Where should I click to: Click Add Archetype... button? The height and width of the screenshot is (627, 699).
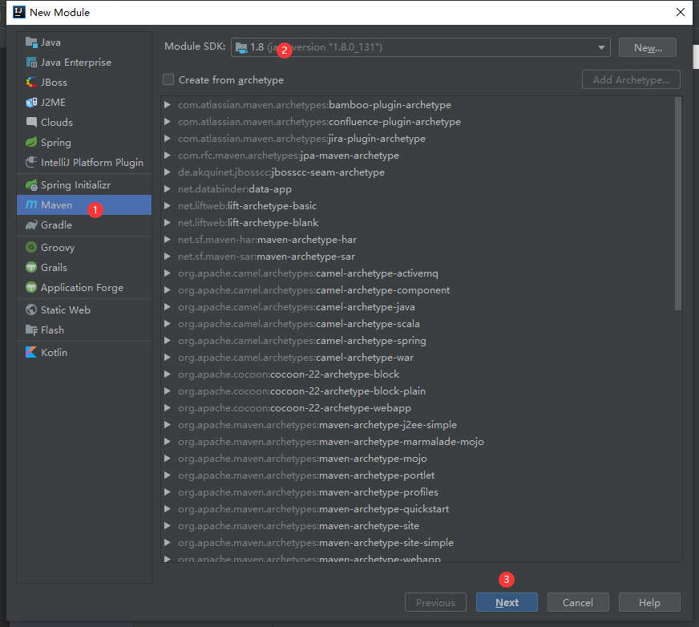(631, 80)
